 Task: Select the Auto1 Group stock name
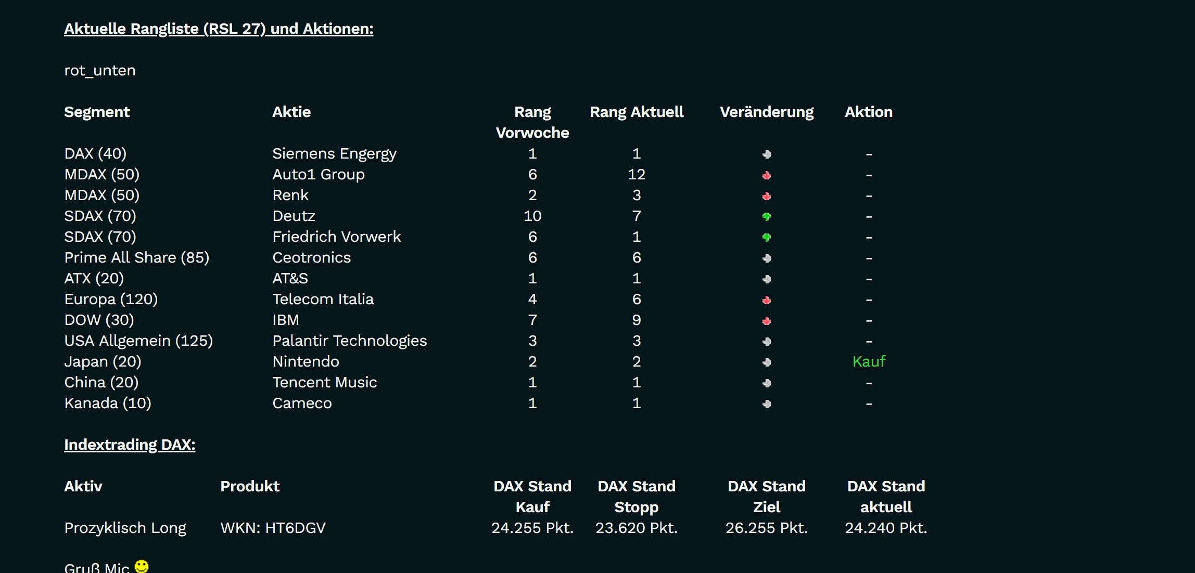coord(319,175)
